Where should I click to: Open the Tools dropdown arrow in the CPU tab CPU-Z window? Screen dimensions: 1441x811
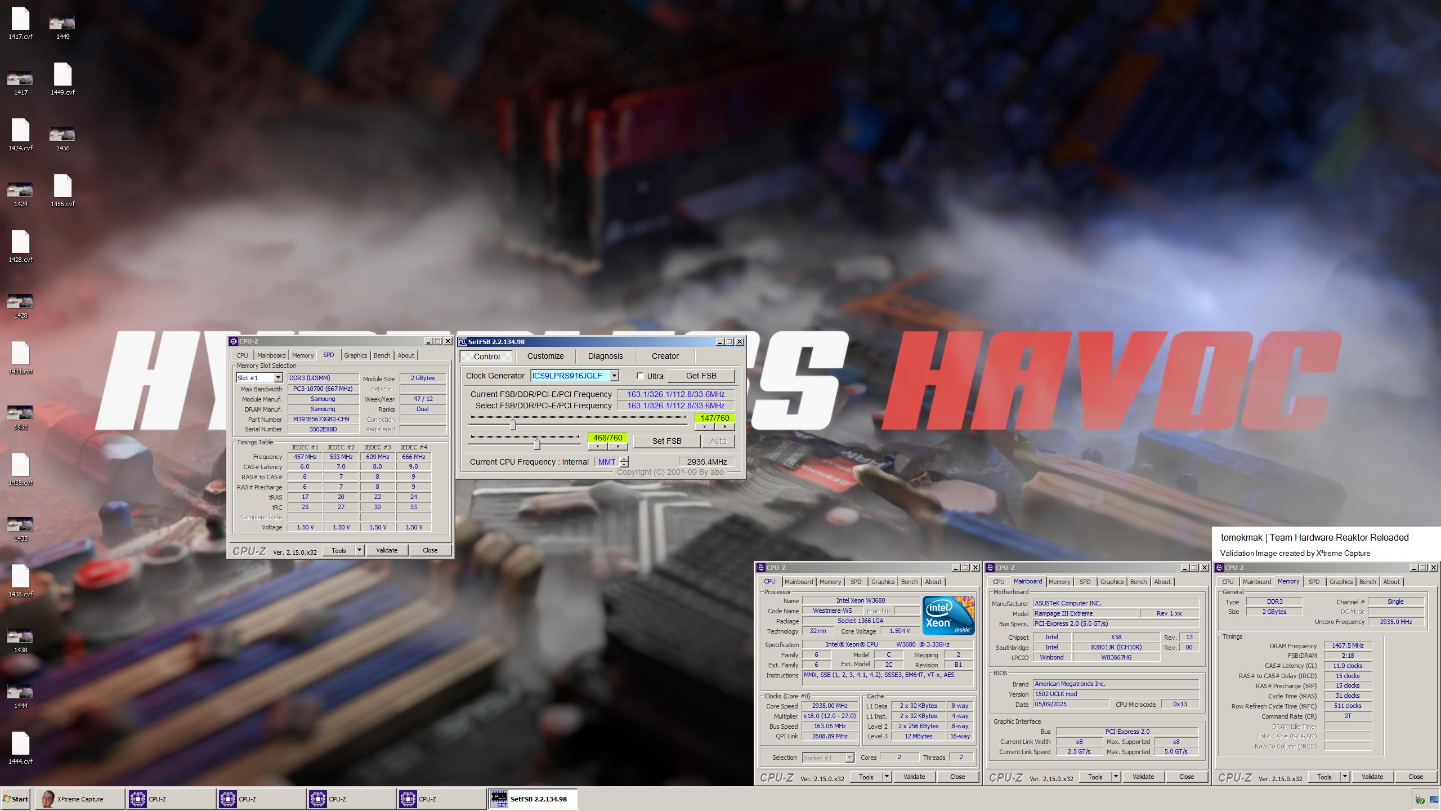point(887,777)
